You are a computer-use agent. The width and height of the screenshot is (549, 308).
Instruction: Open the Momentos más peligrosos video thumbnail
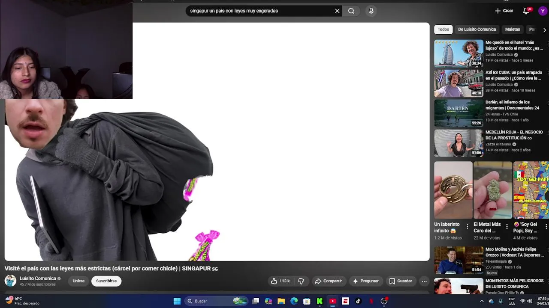pos(459,286)
